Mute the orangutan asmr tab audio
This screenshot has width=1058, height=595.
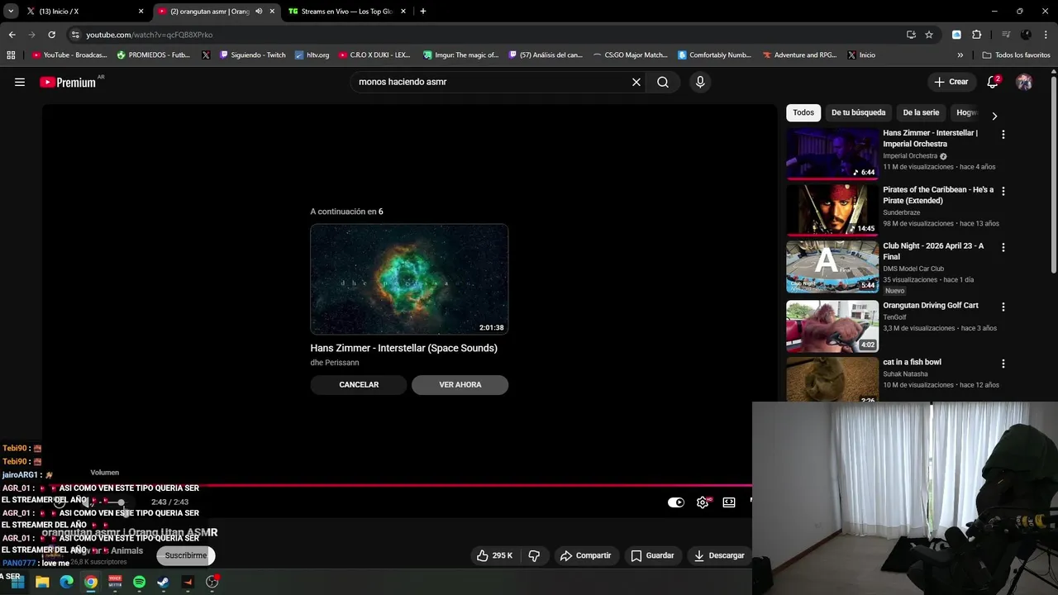tap(259, 12)
